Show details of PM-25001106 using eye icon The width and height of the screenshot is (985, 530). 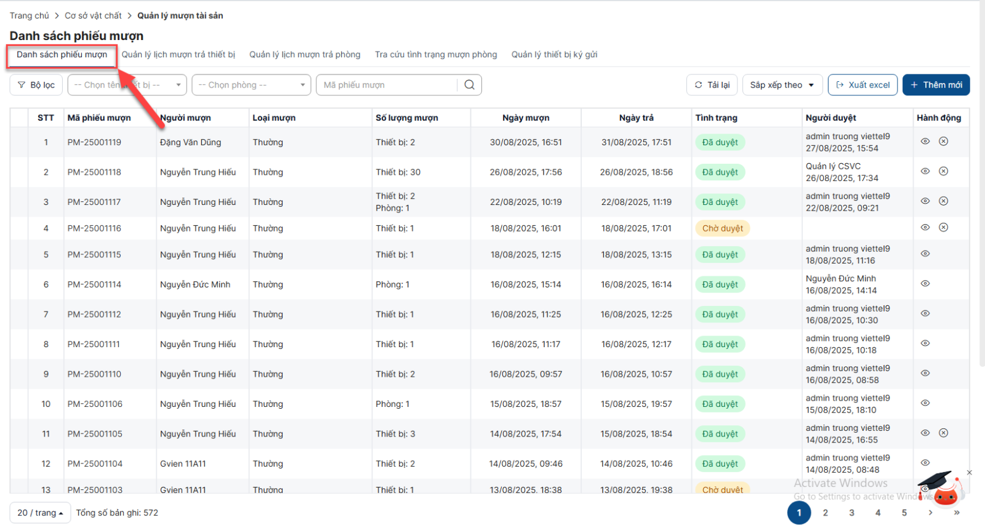tap(925, 403)
